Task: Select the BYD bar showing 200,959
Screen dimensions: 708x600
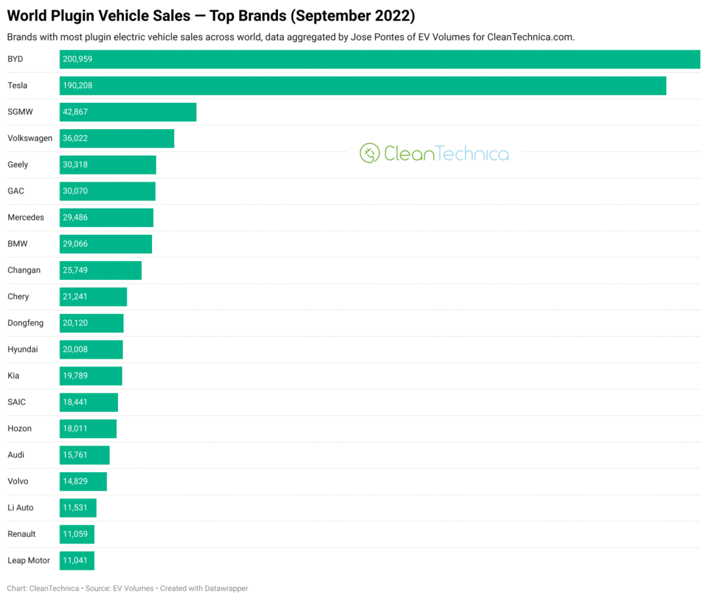Action: pyautogui.click(x=380, y=59)
